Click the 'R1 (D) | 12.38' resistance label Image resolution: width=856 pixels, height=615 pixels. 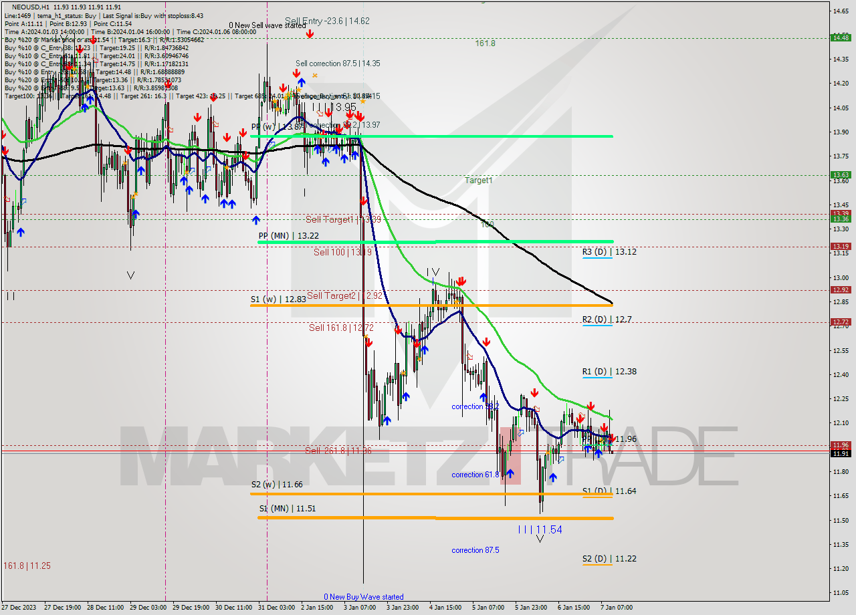[x=609, y=372]
